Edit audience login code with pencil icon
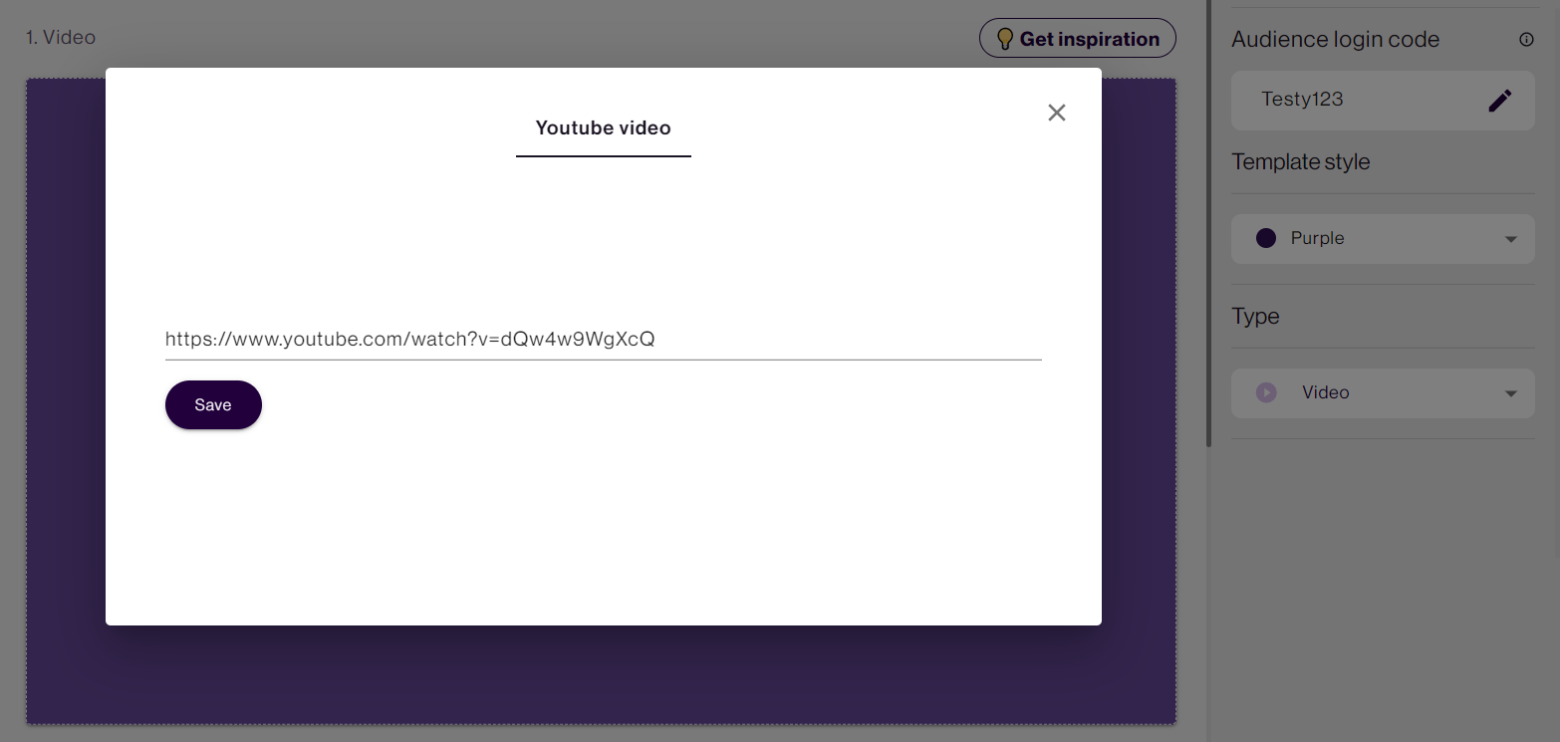The height and width of the screenshot is (742, 1560). pyautogui.click(x=1500, y=100)
